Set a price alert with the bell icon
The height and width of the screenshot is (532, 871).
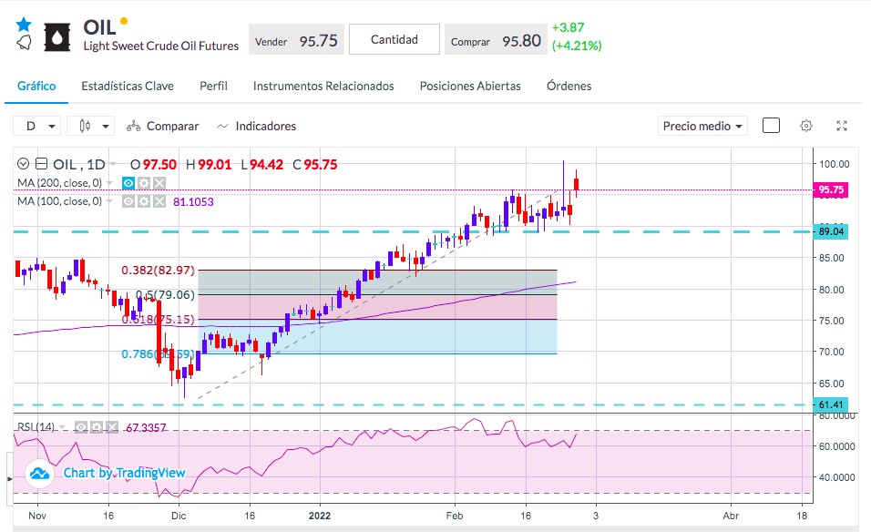[24, 43]
